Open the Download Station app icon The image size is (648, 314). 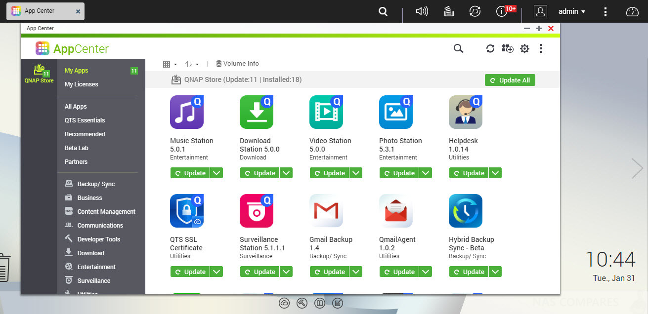click(x=257, y=112)
